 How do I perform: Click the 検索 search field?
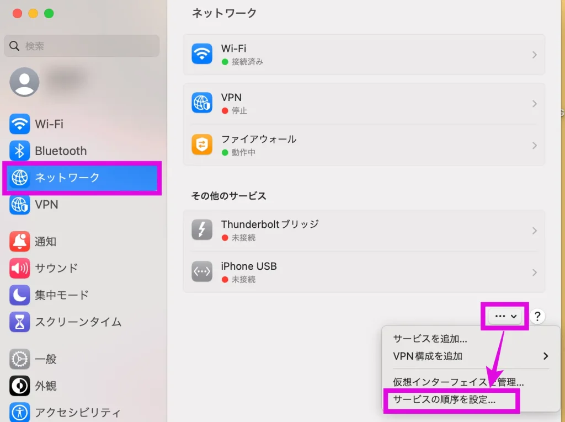[82, 46]
